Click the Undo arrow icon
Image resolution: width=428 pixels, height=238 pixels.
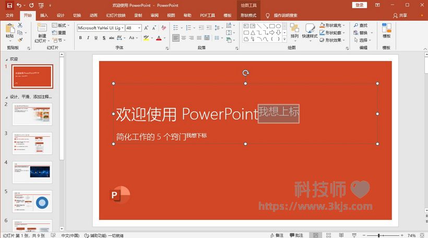19,5
